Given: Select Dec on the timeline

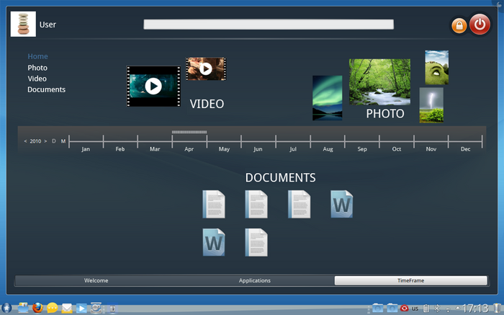Looking at the screenshot, I should pos(465,149).
